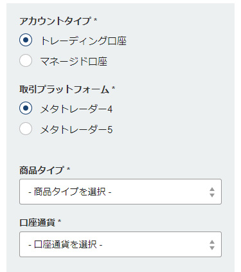Click the メタトレーダー4 label text

point(76,109)
